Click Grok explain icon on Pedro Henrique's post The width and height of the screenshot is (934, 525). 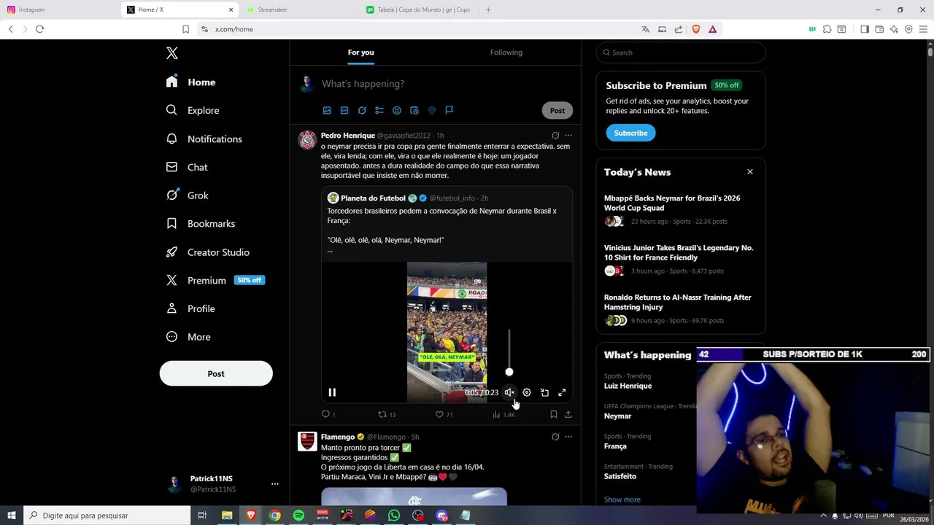[x=555, y=136]
